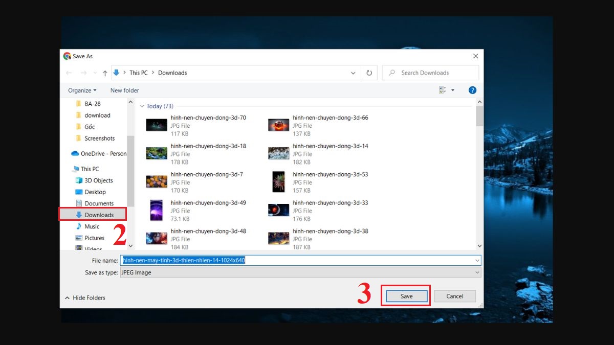Collapse the Today (73) group
Screen dimensions: 614x345
[142, 106]
